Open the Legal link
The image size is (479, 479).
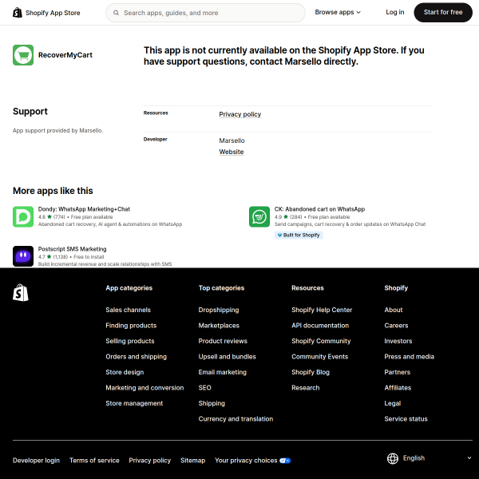pos(392,403)
